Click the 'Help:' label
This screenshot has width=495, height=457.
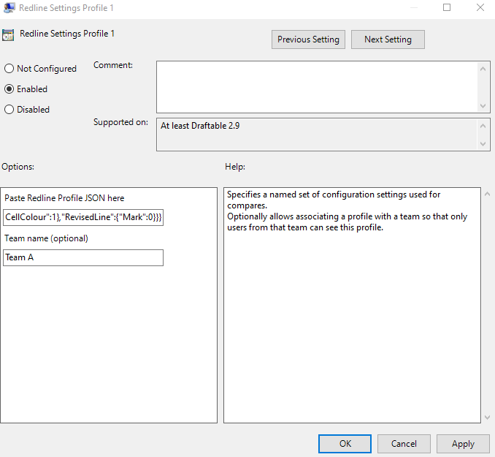(235, 167)
